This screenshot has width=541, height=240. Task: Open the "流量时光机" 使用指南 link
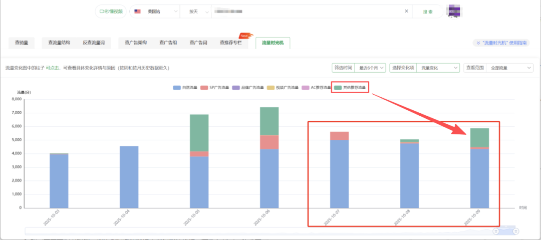501,43
